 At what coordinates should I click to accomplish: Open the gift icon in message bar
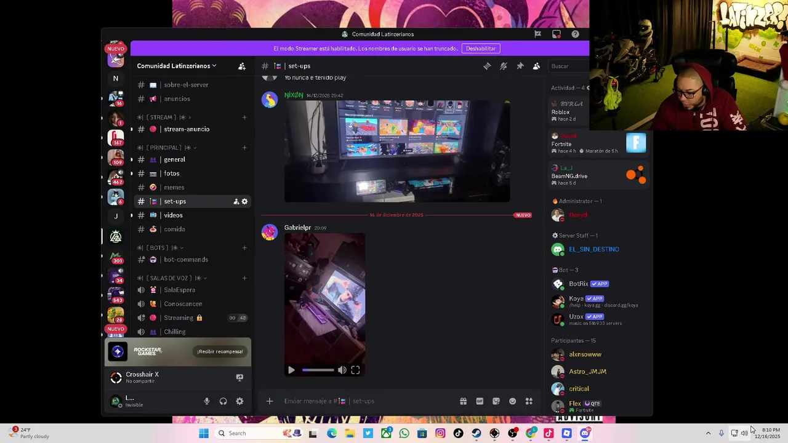click(463, 401)
